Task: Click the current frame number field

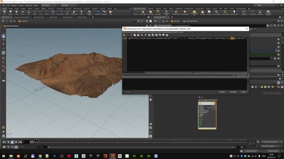Action: coord(26,142)
